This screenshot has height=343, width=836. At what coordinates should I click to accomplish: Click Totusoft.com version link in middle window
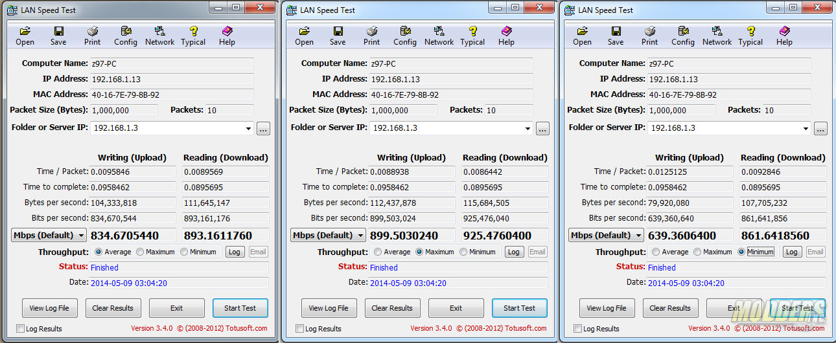click(x=478, y=328)
